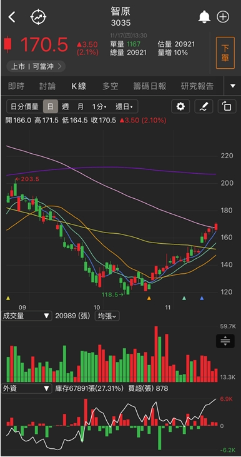Image resolution: width=241 pixels, height=457 pixels.
Task: Open the 均張 dropdown
Action: click(107, 316)
